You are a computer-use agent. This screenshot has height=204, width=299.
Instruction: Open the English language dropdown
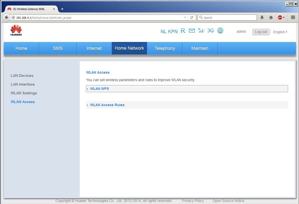[x=280, y=32]
